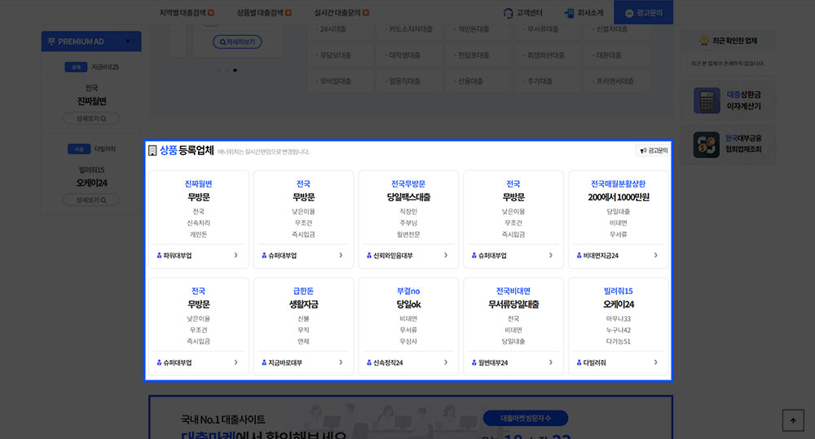815x439 pixels.
Task: Click the scroll-to-top arrow button
Action: pos(792,419)
